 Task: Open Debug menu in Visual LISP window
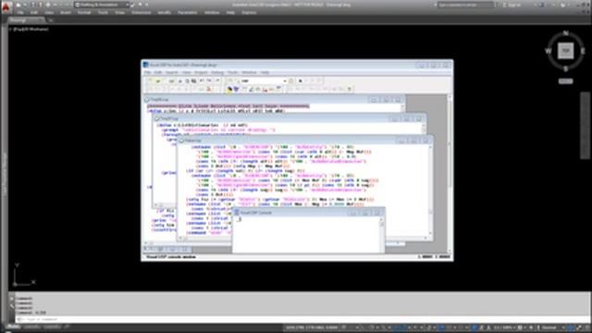(217, 72)
